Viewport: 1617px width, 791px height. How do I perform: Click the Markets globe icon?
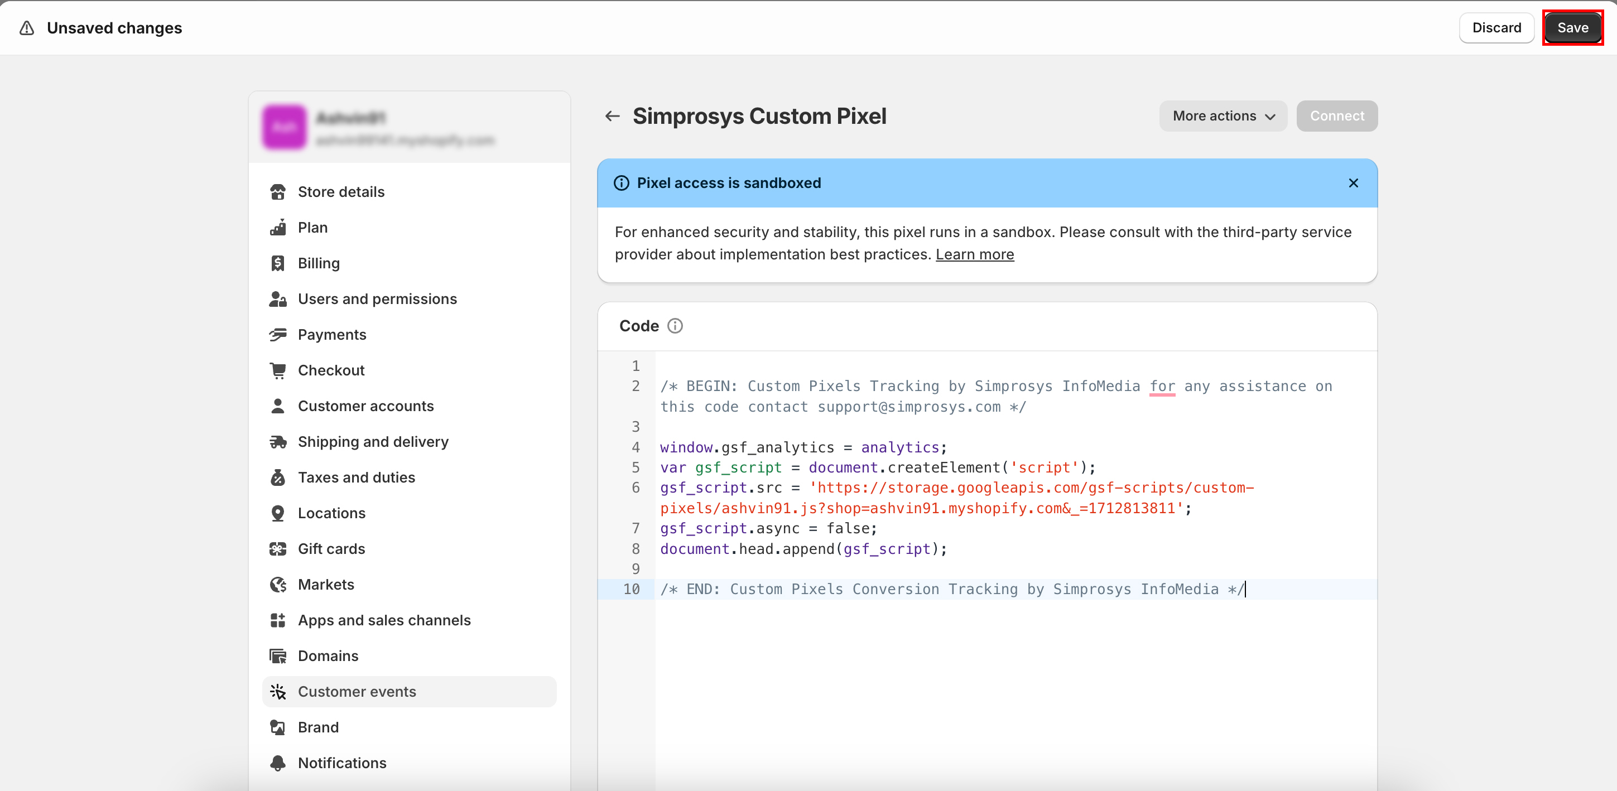(277, 585)
